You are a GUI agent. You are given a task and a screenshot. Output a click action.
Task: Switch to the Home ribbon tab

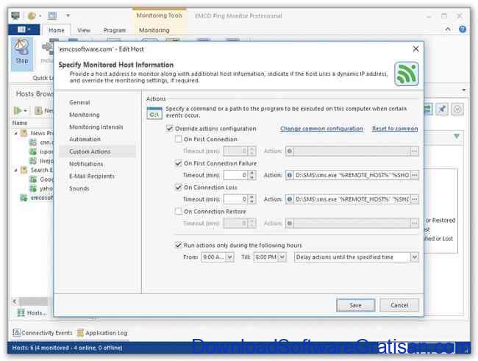coord(57,30)
